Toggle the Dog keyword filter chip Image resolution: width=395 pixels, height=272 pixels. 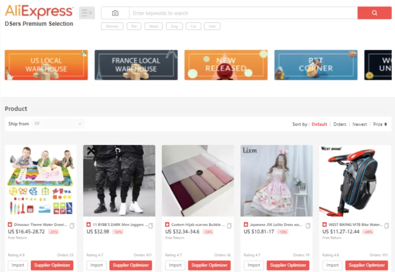(x=174, y=26)
